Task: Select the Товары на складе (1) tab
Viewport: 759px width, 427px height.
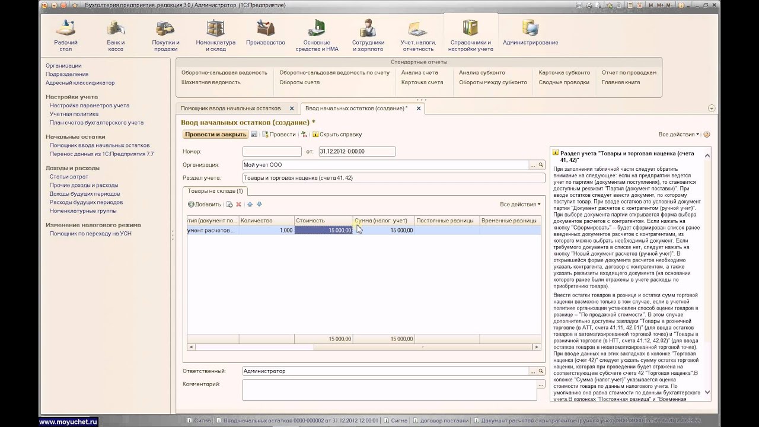Action: click(215, 191)
